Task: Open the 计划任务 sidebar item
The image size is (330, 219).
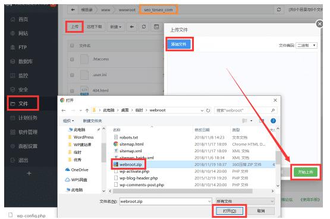Action: point(27,118)
